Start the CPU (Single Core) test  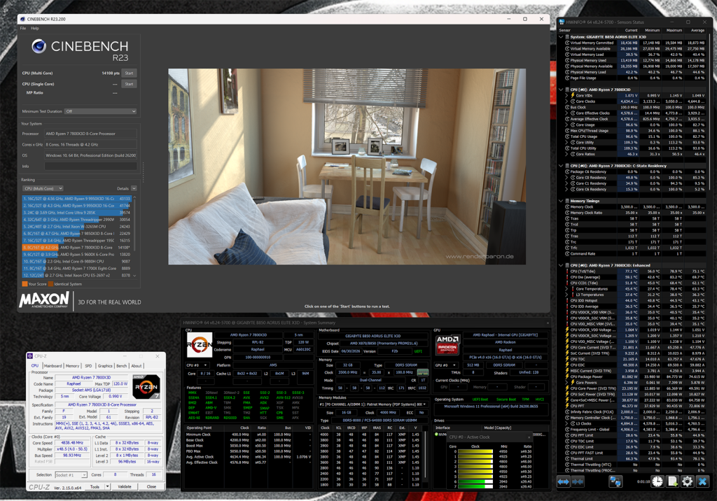[129, 84]
